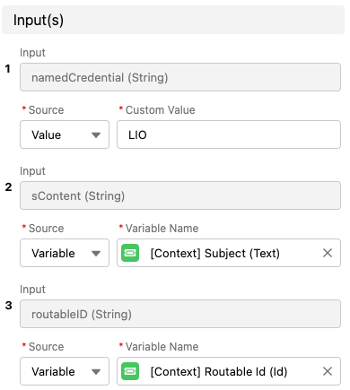Open Source dropdown for sContent input
This screenshot has width=350, height=390.
pos(65,253)
